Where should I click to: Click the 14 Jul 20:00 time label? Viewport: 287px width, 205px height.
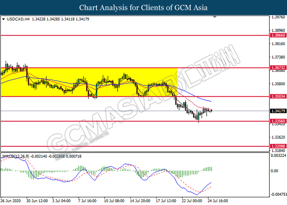(x=140, y=201)
